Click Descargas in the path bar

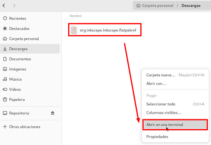click(x=191, y=5)
